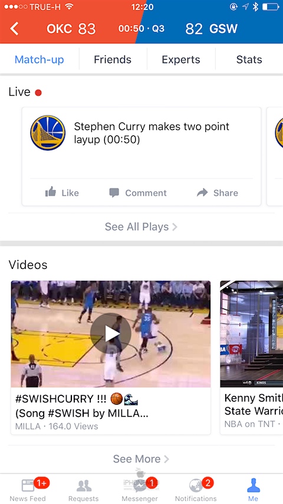
Task: Comment on the Stephen Curry layup play
Action: tap(138, 193)
